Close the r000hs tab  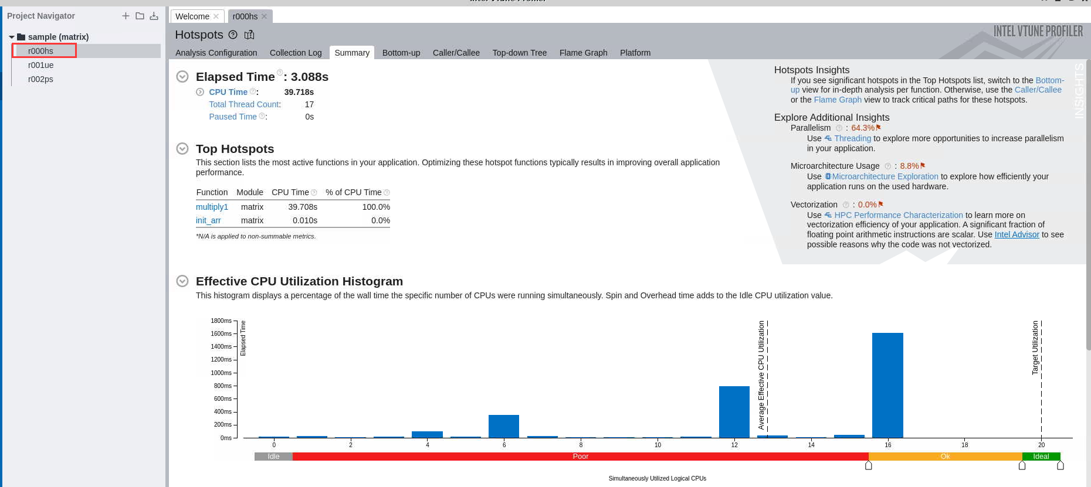(x=264, y=16)
